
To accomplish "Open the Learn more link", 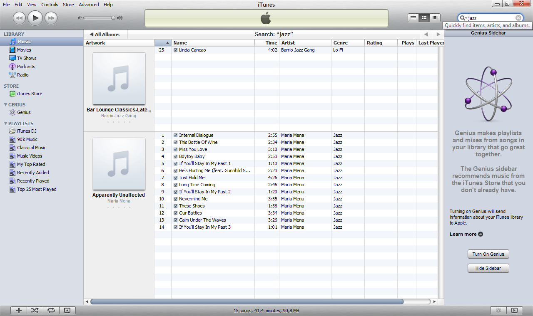I will (466, 234).
